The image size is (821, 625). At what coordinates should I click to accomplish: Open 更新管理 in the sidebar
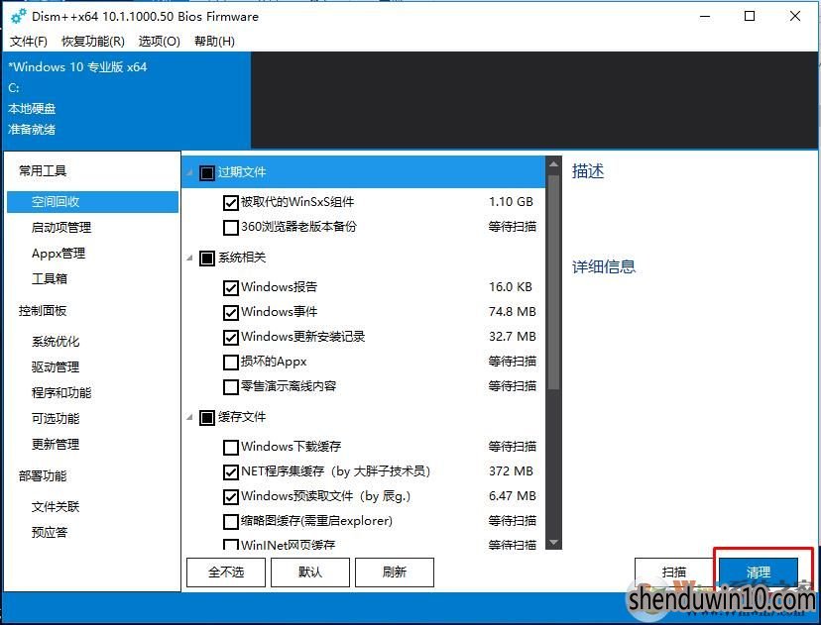(x=56, y=444)
